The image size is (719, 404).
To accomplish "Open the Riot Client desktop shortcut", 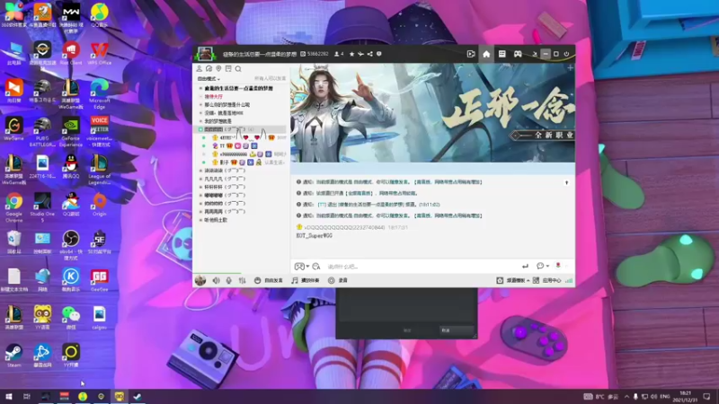I will pos(71,54).
